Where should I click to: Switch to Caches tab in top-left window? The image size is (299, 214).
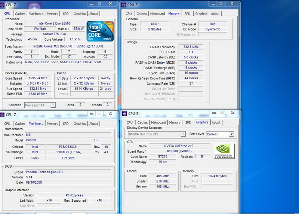pyautogui.click(x=20, y=14)
